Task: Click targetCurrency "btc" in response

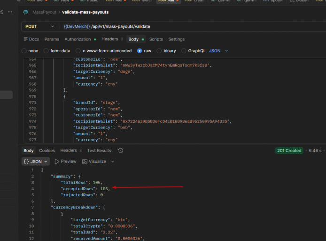Action: pos(101,220)
